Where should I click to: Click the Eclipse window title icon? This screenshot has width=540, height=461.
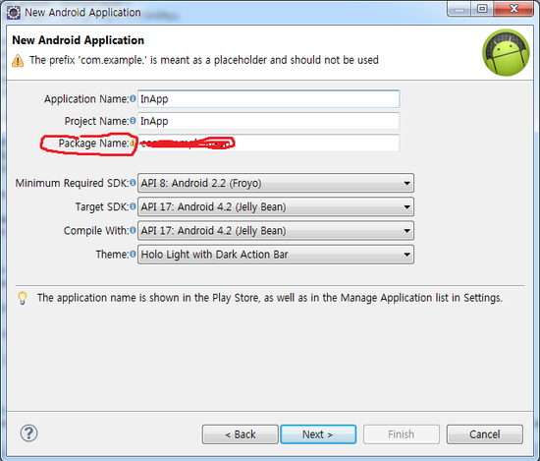(14, 13)
